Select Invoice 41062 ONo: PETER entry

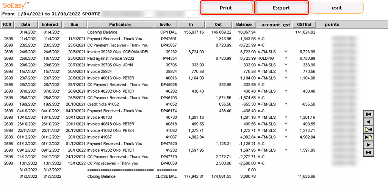(111, 131)
